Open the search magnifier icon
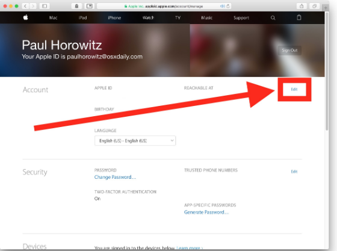 (273, 18)
